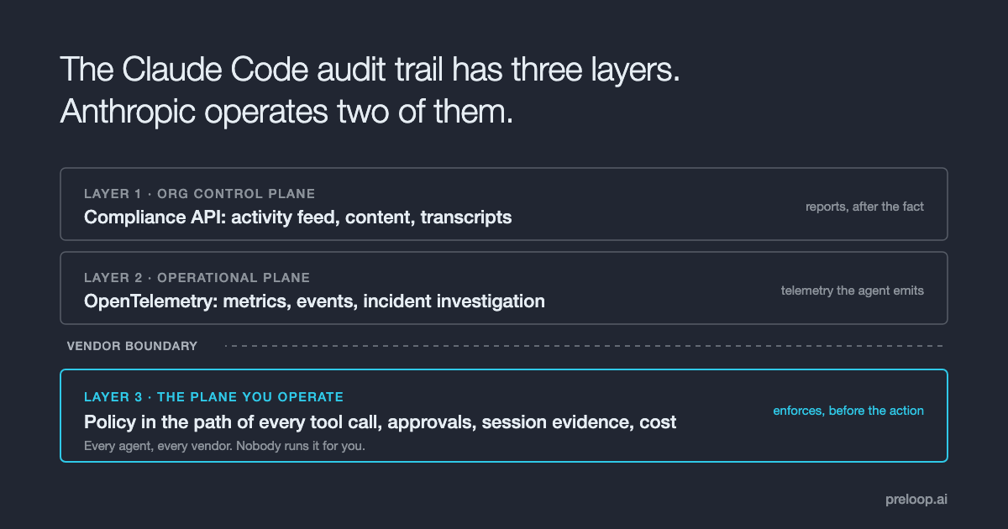The height and width of the screenshot is (529, 1008).
Task: Select the highlighted Layer 3 card
Action: tap(504, 416)
